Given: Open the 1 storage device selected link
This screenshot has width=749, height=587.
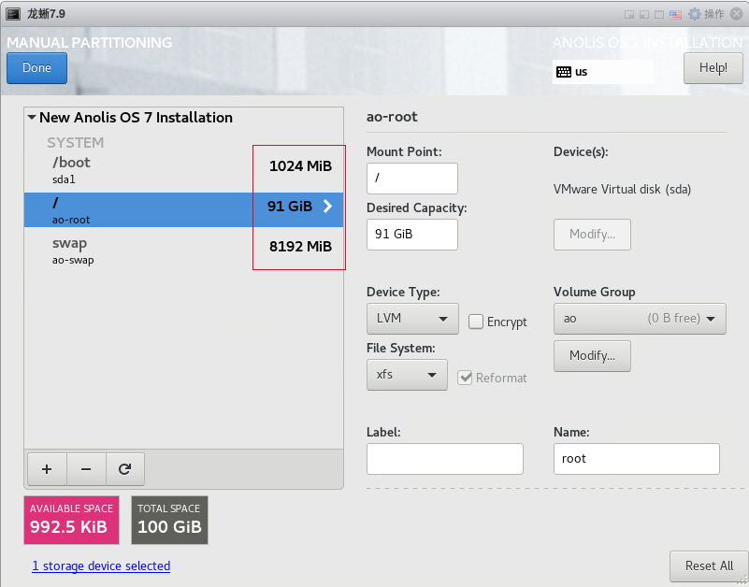Looking at the screenshot, I should click(101, 566).
